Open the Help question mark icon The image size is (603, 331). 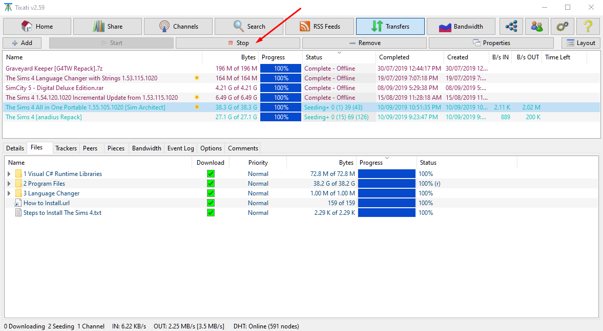click(x=588, y=27)
